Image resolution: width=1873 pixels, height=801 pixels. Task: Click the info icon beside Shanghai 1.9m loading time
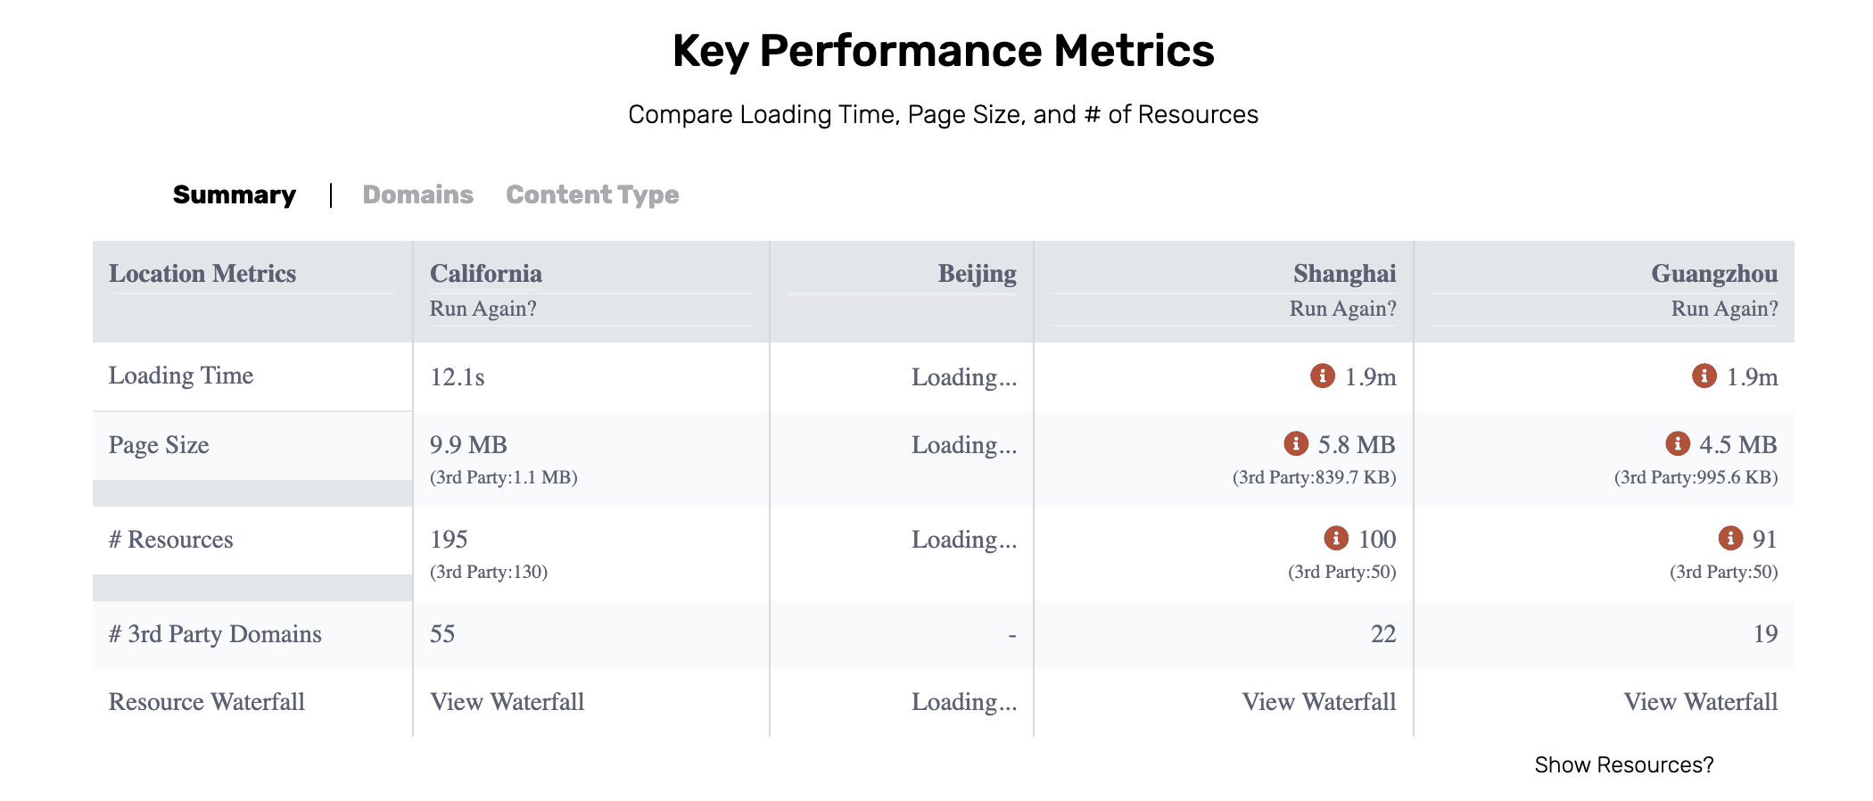[1322, 376]
